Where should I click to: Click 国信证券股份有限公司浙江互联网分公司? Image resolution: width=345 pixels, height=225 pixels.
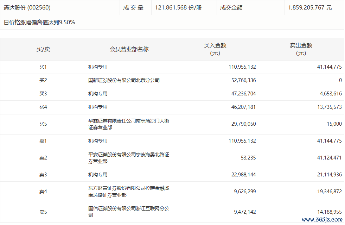(129, 212)
